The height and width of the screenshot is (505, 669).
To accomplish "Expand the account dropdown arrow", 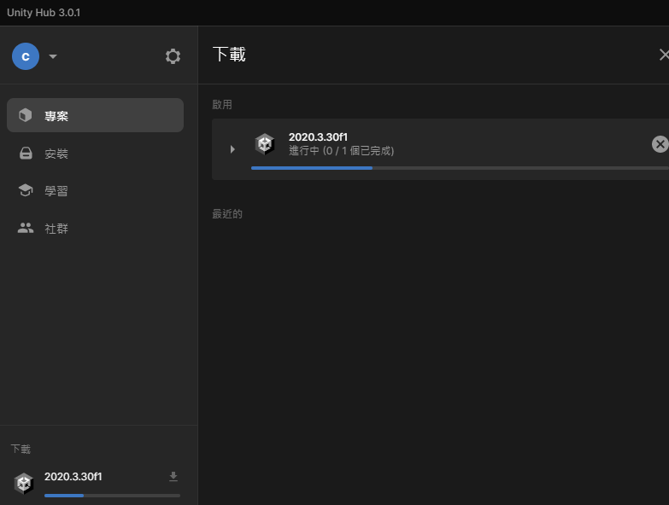I will pyautogui.click(x=53, y=56).
